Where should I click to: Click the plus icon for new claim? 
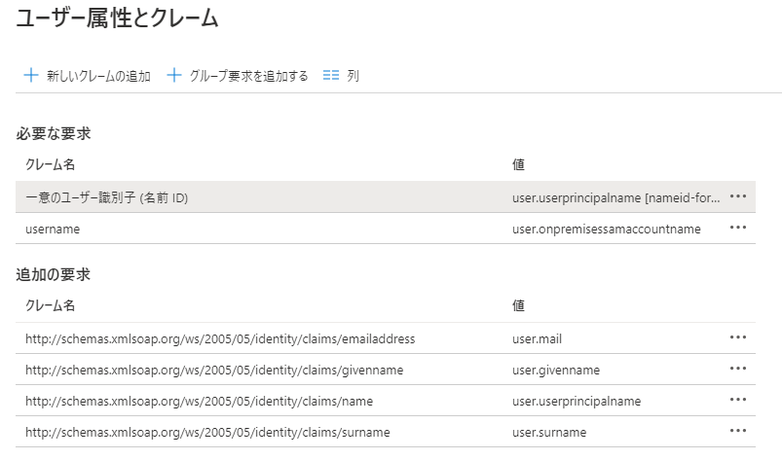click(30, 75)
